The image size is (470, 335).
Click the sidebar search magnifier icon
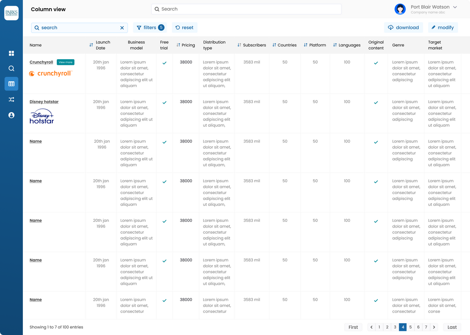[x=11, y=69]
